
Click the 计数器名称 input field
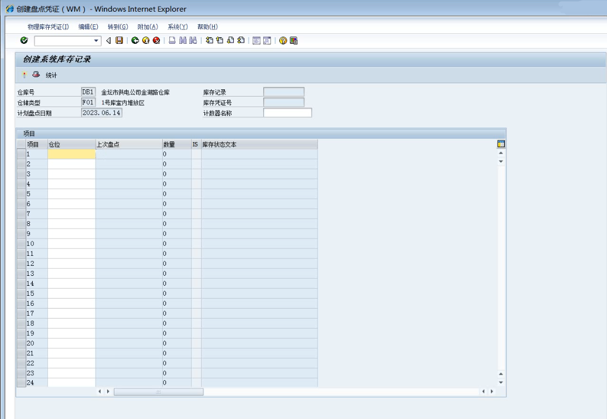[287, 113]
